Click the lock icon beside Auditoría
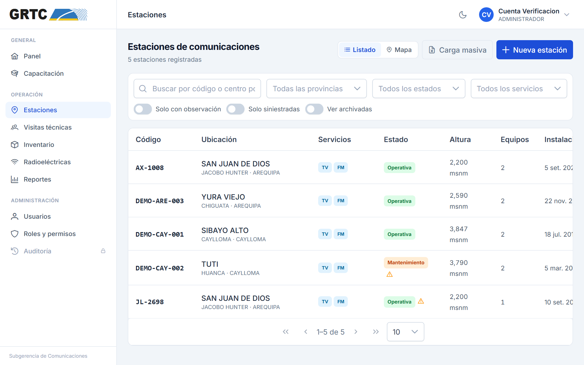 click(x=103, y=251)
